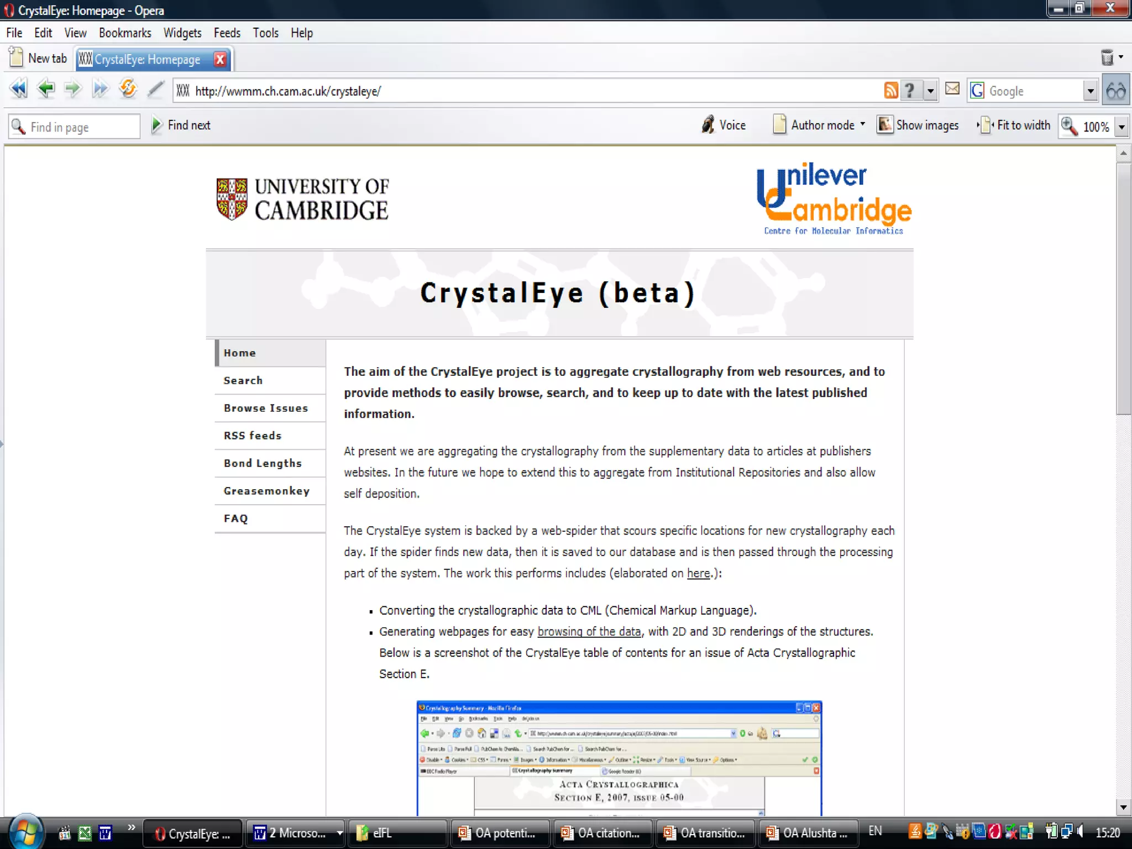The image size is (1132, 849).
Task: Toggle the Voice button
Action: [724, 125]
